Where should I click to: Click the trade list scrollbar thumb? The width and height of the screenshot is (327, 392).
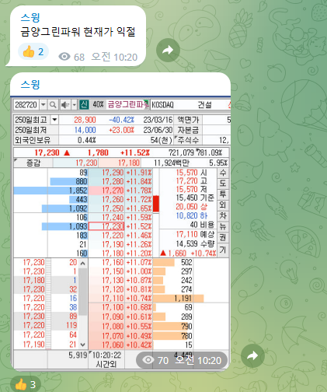tap(82, 292)
